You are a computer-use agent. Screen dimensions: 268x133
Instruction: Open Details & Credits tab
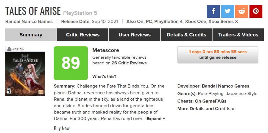pyautogui.click(x=186, y=35)
